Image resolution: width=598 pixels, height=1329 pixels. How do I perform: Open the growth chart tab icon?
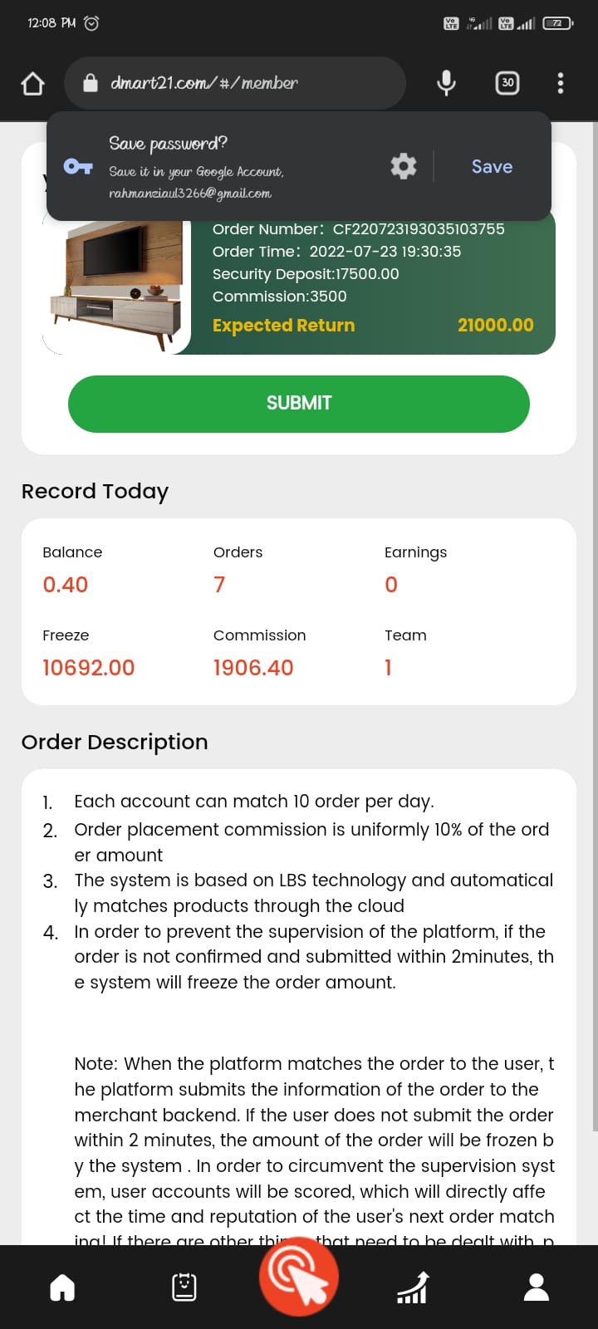[413, 1287]
